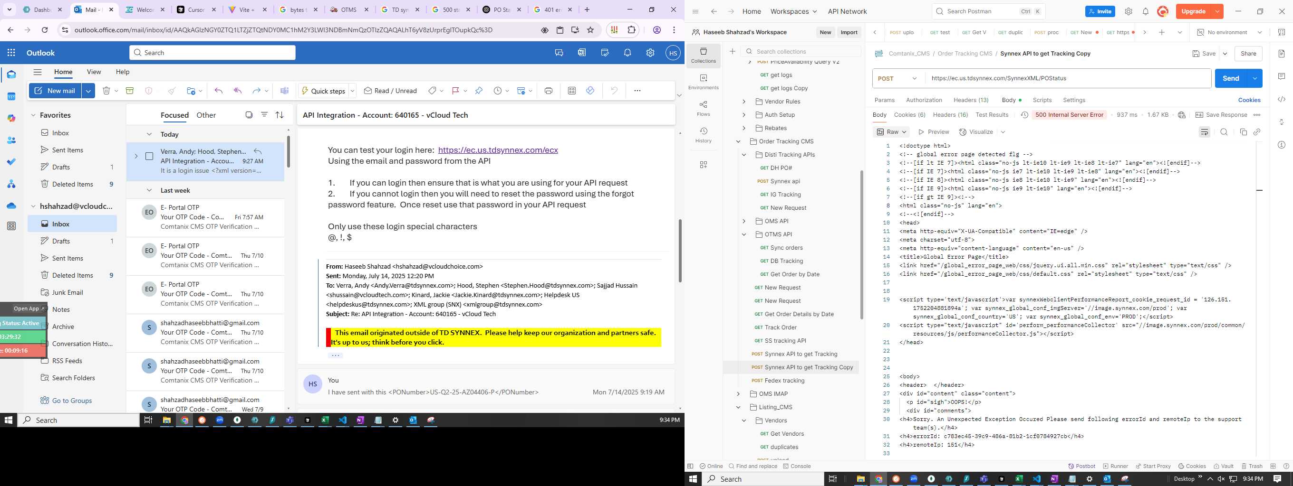Image resolution: width=1293 pixels, height=486 pixels.
Task: Expand the Vendor Rules folder
Action: tap(744, 102)
